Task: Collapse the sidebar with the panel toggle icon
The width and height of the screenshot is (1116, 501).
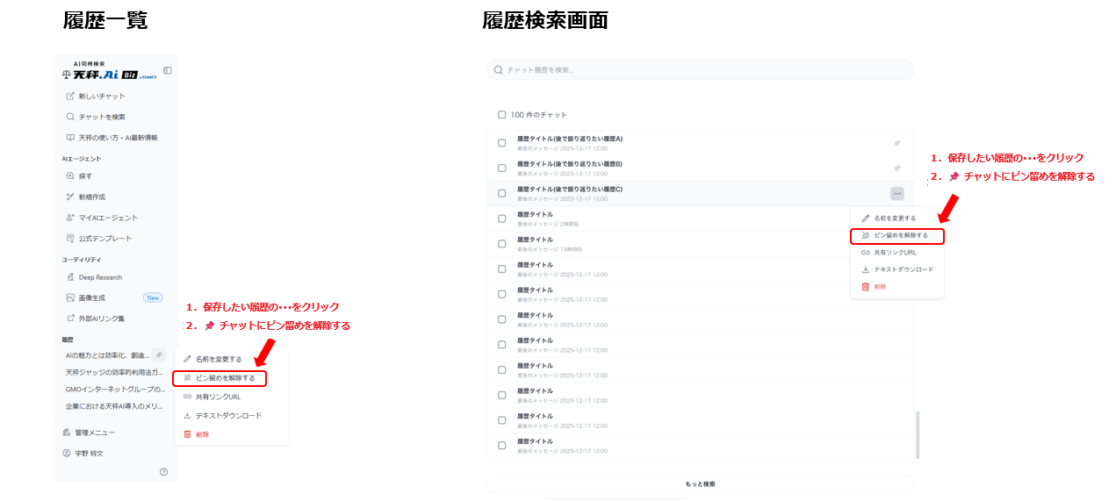Action: [x=168, y=70]
